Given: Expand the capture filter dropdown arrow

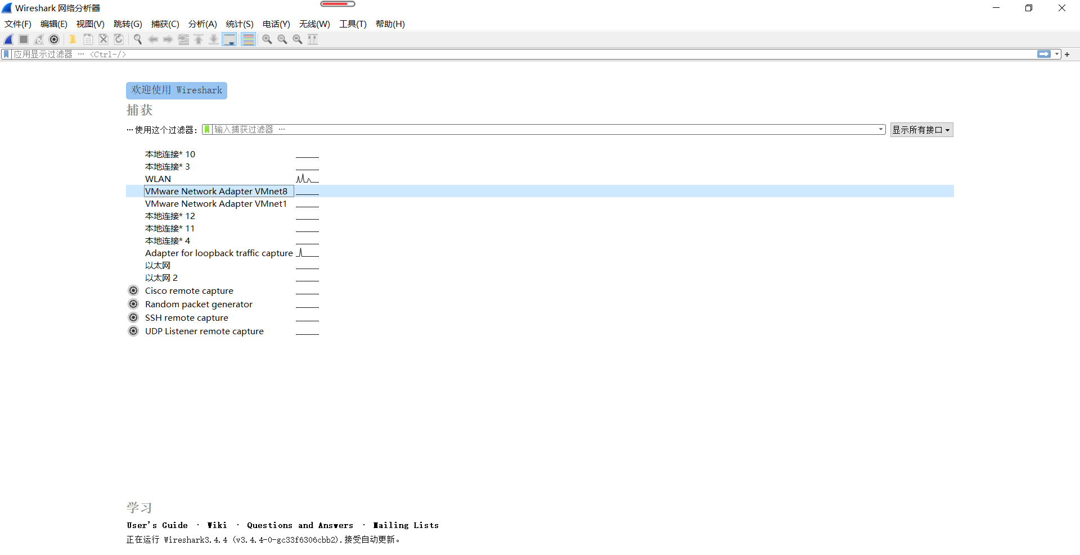Looking at the screenshot, I should [881, 130].
